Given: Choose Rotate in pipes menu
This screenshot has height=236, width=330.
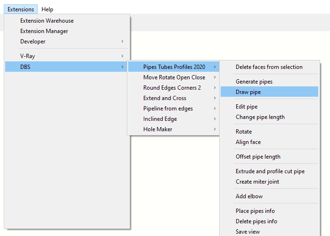Looking at the screenshot, I should (x=269, y=132).
